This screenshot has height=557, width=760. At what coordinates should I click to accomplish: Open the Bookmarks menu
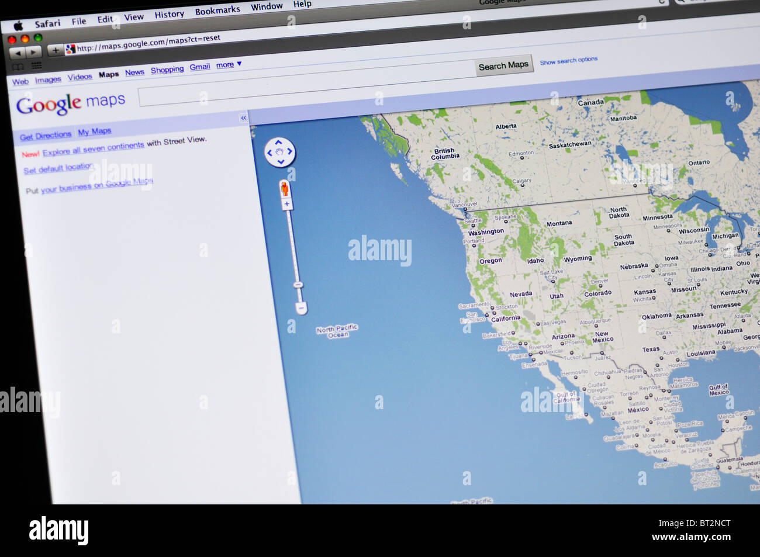tap(217, 11)
